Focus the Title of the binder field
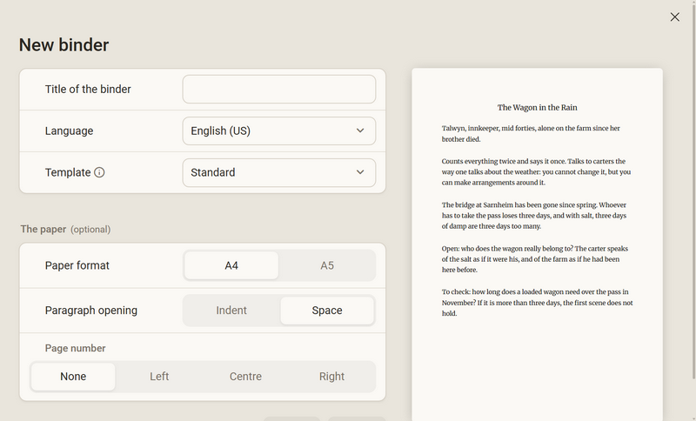This screenshot has width=696, height=421. tap(279, 90)
